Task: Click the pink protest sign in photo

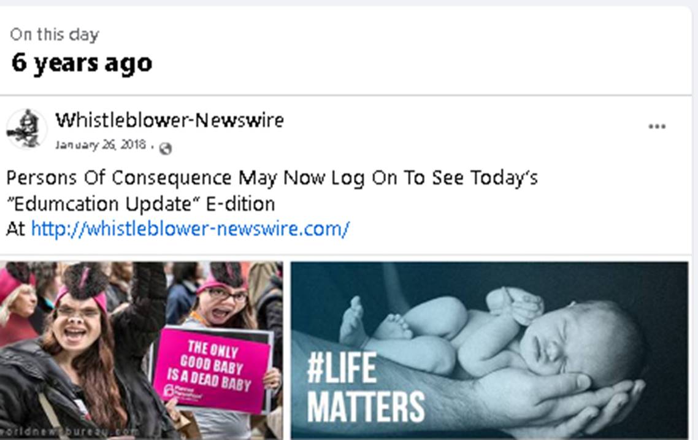Action: pos(211,369)
